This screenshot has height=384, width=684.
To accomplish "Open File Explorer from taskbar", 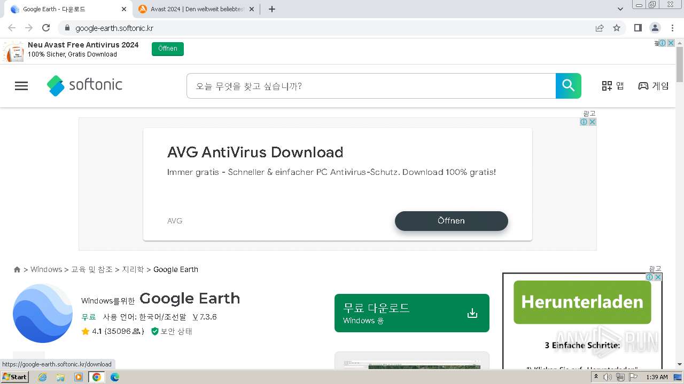I will click(60, 377).
